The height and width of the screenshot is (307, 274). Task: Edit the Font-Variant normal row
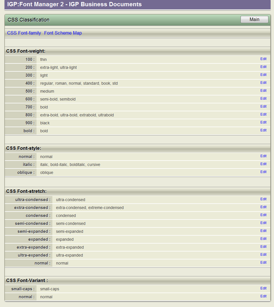point(263,296)
